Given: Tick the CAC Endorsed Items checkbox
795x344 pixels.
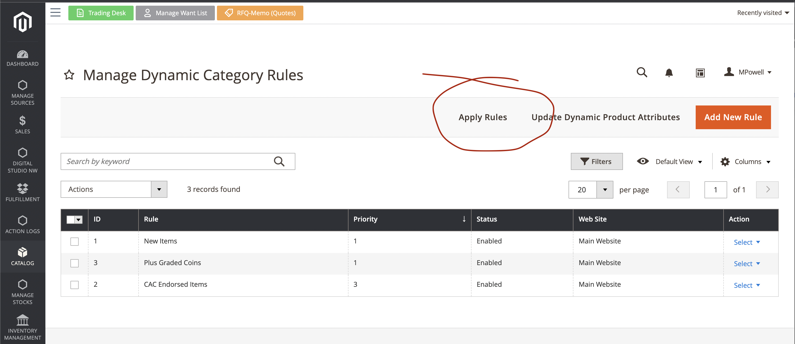Looking at the screenshot, I should [x=74, y=284].
